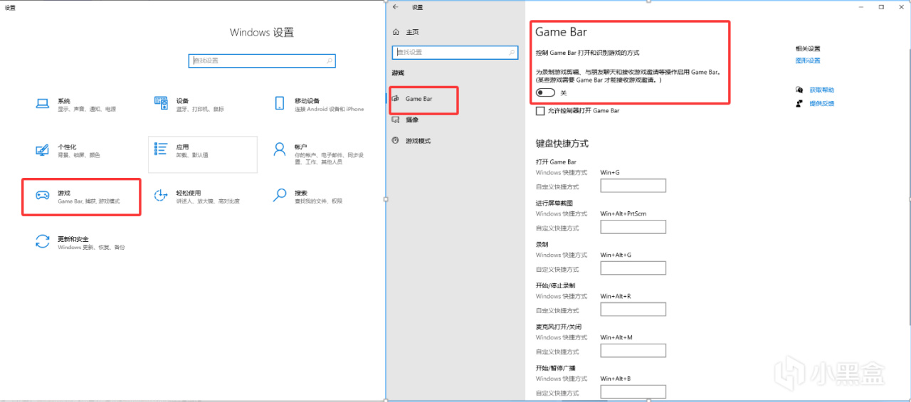Click the 键盘快捷方式 section heading
This screenshot has width=911, height=402.
(x=562, y=143)
